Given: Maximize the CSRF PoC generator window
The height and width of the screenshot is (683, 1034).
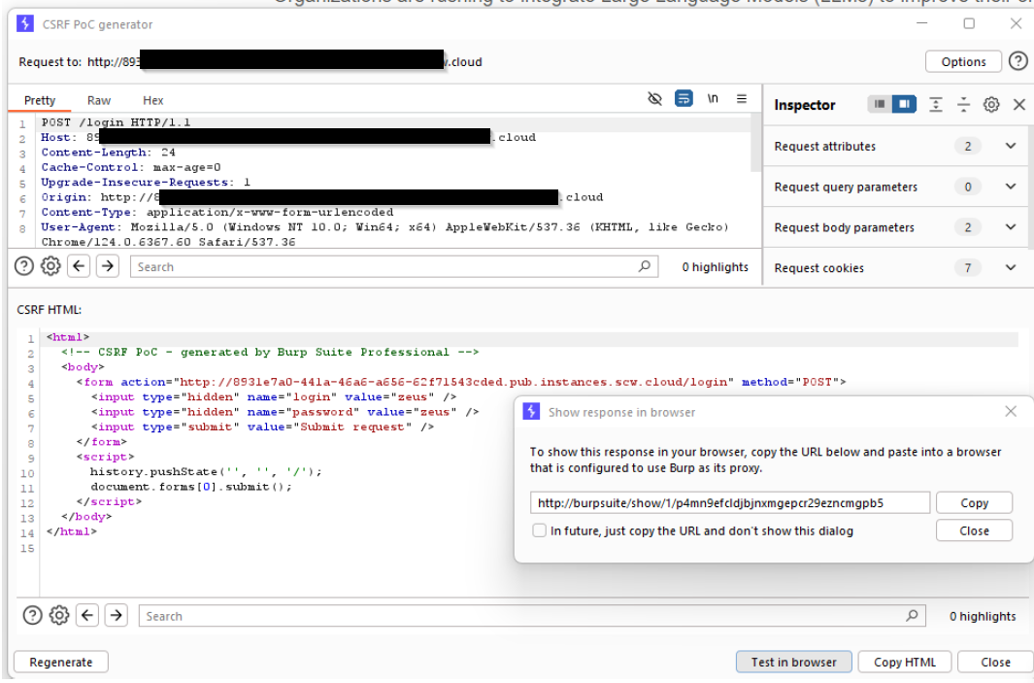Looking at the screenshot, I should pos(969,23).
